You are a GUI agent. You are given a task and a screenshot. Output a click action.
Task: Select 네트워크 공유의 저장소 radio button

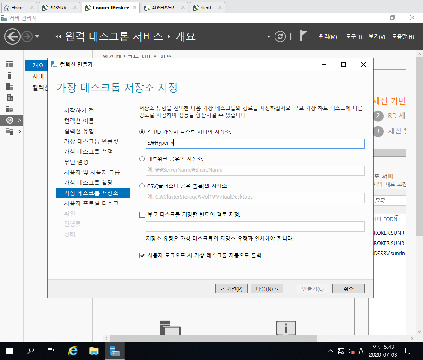(x=142, y=159)
